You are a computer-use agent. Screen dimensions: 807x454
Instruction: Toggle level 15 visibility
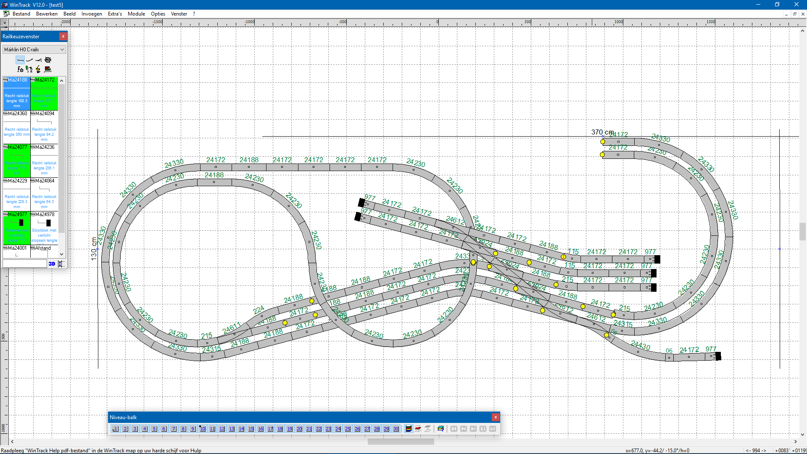click(251, 429)
